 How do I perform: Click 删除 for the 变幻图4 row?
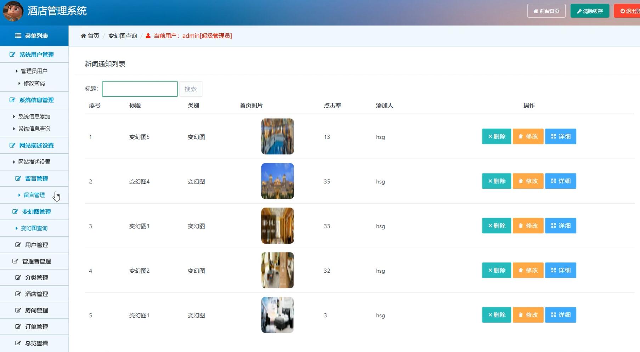(496, 181)
